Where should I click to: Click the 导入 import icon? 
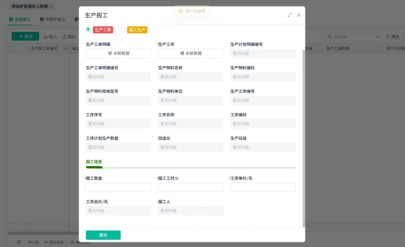(46, 37)
